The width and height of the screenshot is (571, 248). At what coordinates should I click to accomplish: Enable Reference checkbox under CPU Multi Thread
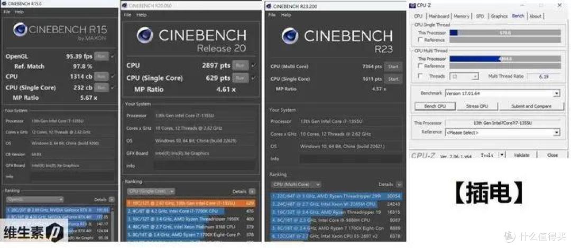pyautogui.click(x=421, y=66)
